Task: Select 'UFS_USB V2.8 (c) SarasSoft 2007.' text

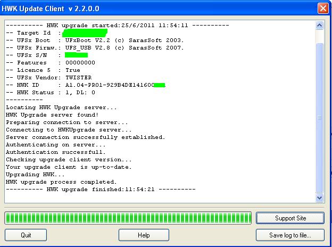Action: tap(124, 48)
